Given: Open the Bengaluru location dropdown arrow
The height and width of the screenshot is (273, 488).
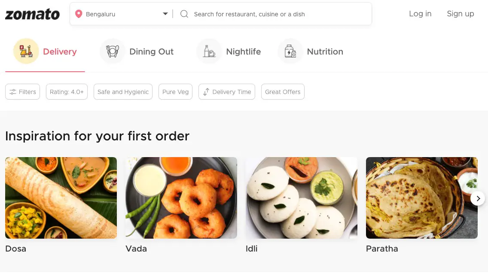Looking at the screenshot, I should (165, 13).
